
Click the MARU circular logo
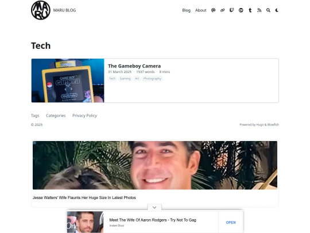(x=41, y=10)
